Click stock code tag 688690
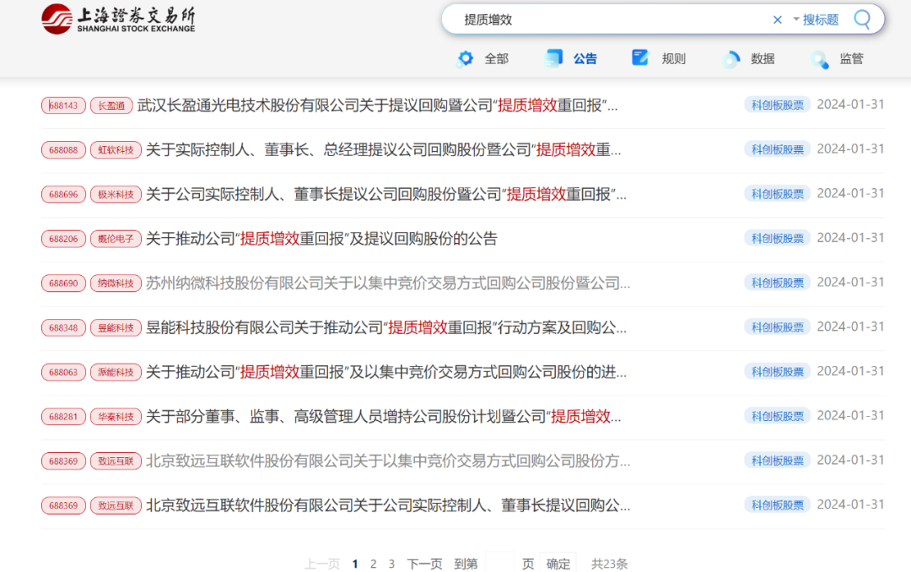911x572 pixels. [63, 283]
